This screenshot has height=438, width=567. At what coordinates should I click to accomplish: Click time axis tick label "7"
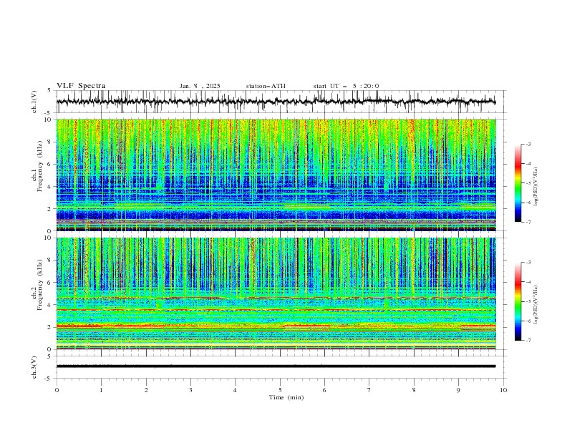369,390
